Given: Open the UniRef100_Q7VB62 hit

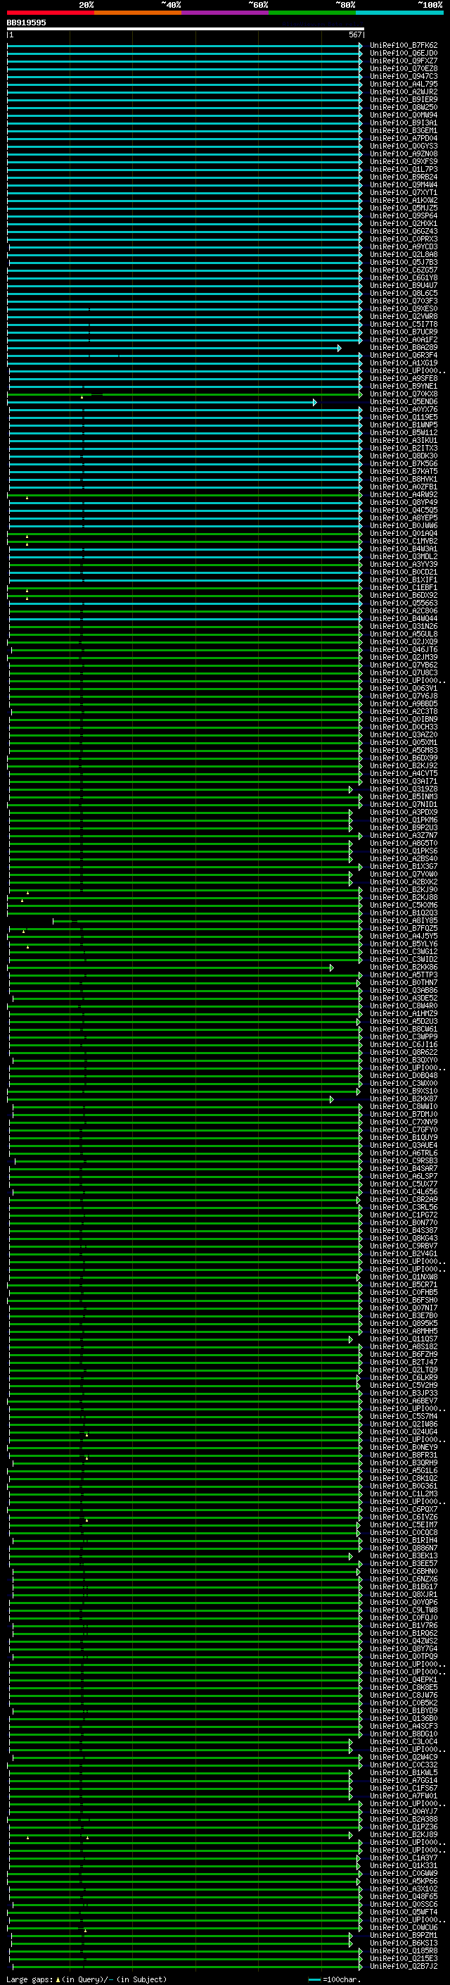Looking at the screenshot, I should pos(403,665).
